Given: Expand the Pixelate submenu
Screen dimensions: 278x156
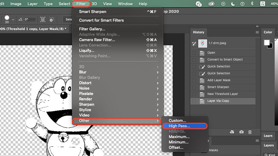Looking at the screenshot, I should tap(118, 94).
